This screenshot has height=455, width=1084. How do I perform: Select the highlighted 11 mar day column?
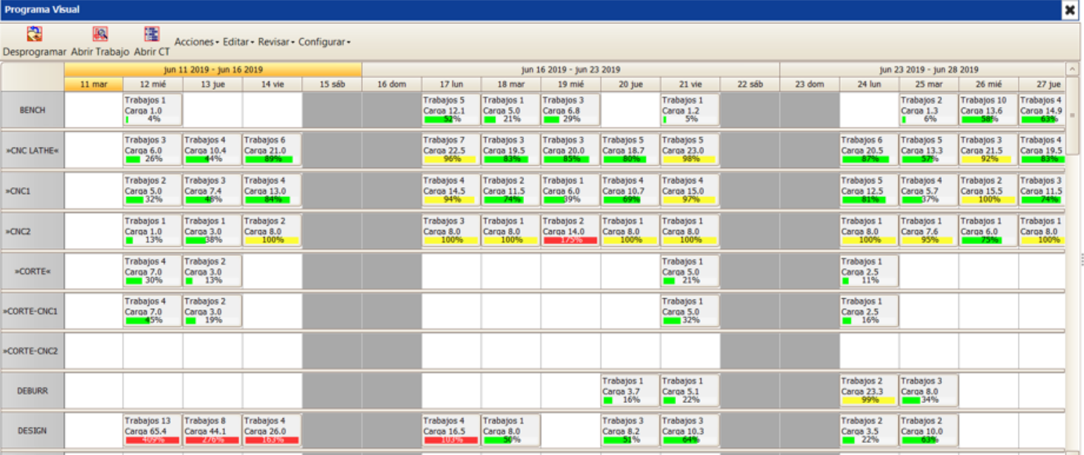pyautogui.click(x=94, y=84)
